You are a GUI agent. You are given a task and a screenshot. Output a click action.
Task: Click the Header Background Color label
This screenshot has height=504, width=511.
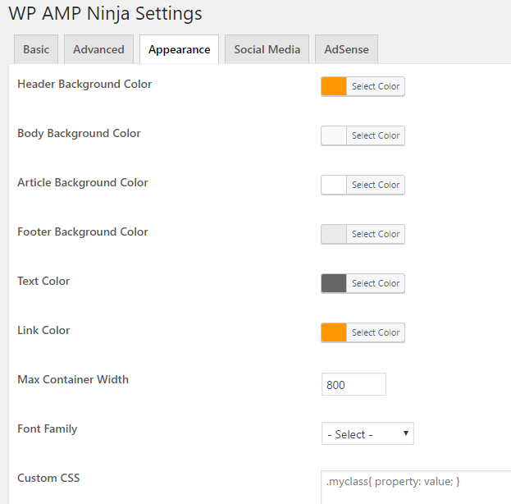click(84, 85)
